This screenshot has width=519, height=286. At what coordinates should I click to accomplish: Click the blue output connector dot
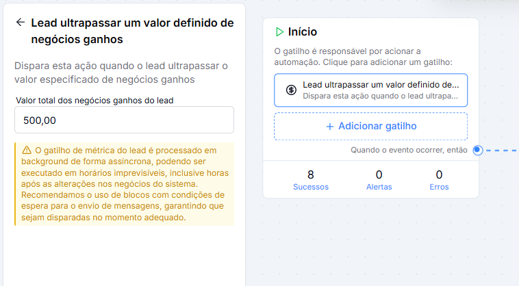(478, 150)
